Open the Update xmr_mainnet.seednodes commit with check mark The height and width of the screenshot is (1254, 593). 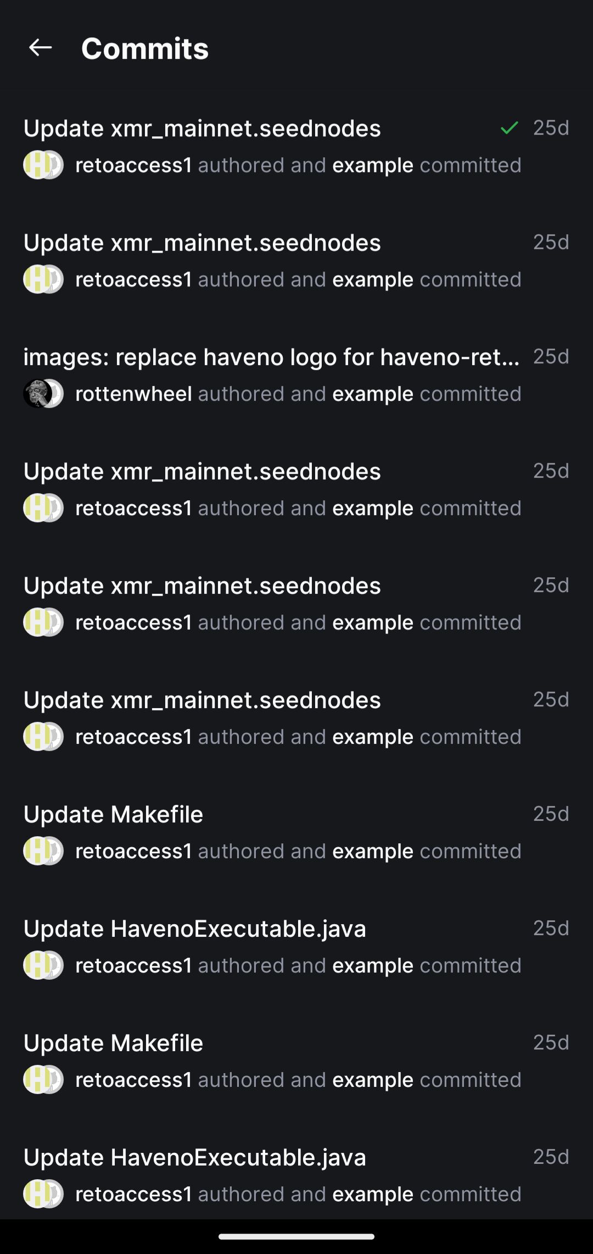[202, 129]
